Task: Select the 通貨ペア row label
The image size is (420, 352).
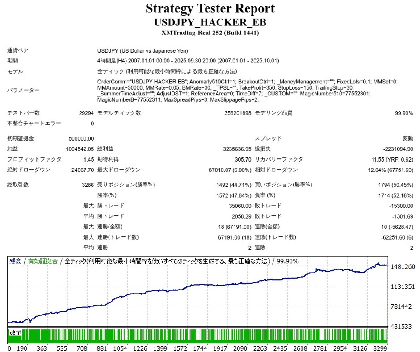Action: point(18,51)
